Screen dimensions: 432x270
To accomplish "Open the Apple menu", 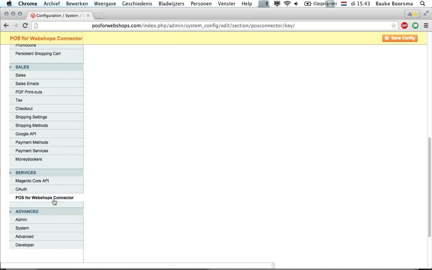I will (9, 4).
